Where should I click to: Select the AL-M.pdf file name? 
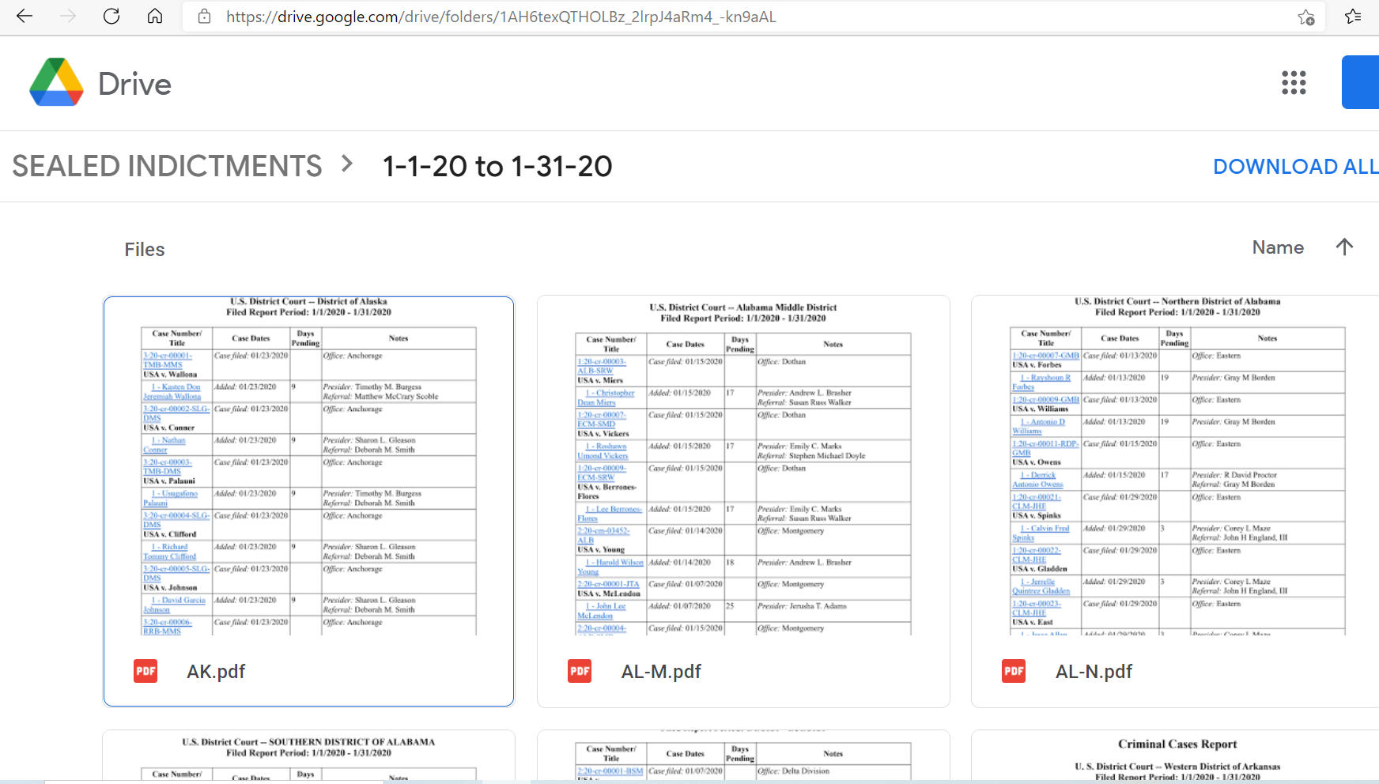661,672
